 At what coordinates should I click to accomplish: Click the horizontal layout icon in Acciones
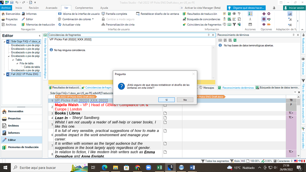(x=250, y=25)
